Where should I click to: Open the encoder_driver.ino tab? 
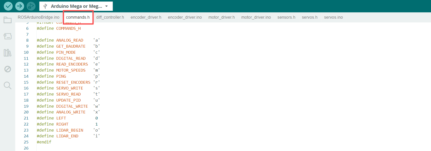[185, 17]
